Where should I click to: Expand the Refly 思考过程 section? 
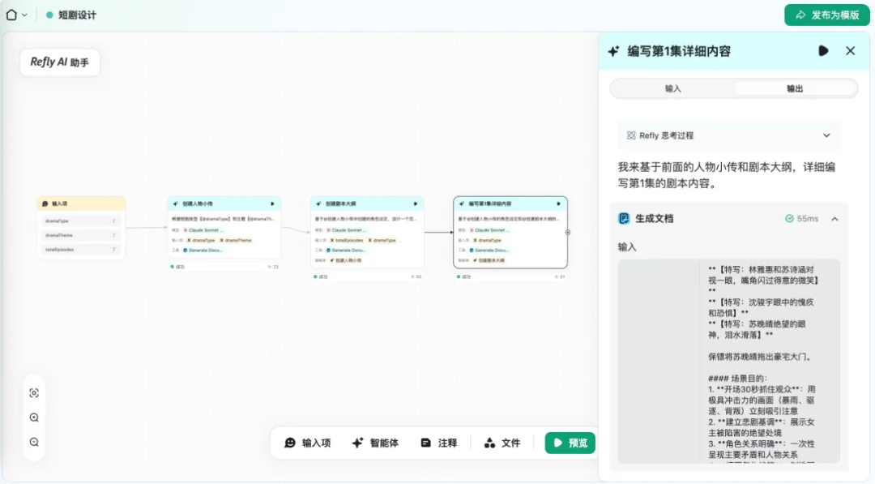pos(826,135)
